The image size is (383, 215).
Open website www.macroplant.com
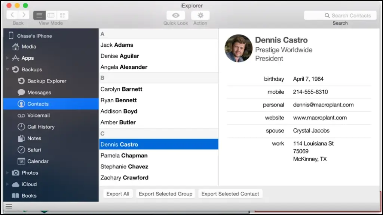pos(320,118)
